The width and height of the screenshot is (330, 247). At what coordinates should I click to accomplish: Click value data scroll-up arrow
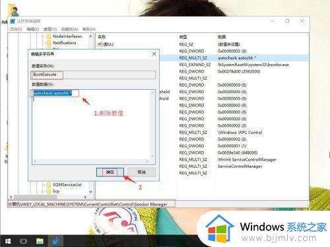point(152,93)
